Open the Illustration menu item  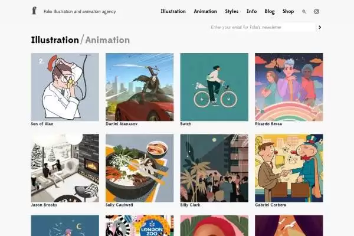(173, 11)
